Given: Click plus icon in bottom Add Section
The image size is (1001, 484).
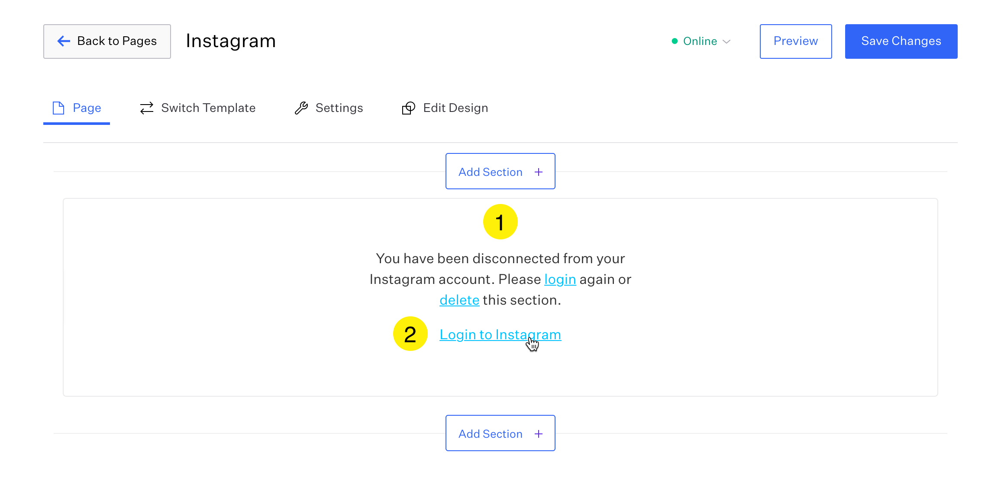Looking at the screenshot, I should click(539, 434).
